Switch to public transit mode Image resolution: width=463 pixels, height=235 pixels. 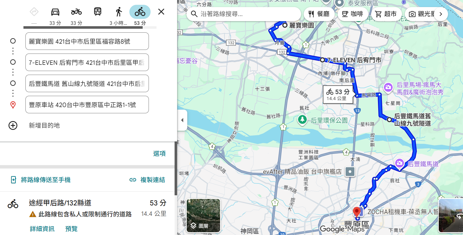[x=97, y=12]
